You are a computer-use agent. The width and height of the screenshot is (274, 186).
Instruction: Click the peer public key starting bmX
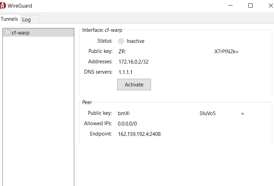pyautogui.click(x=123, y=113)
